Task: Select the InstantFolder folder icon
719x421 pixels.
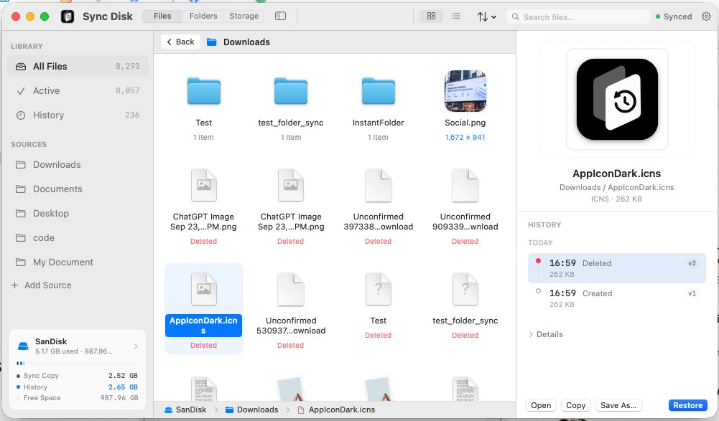Action: coord(378,91)
